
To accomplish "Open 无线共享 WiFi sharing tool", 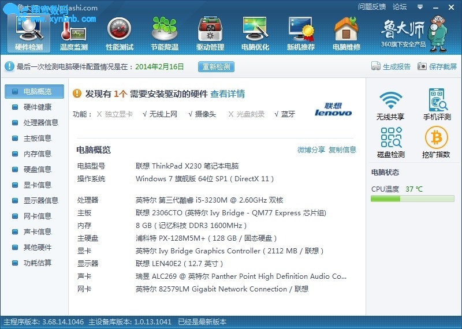I will [390, 105].
